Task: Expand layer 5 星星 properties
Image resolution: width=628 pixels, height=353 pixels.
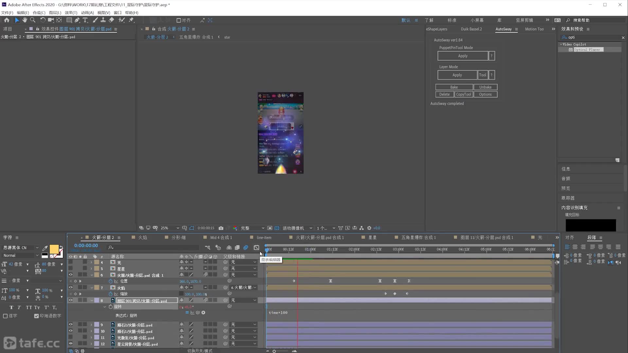Action: 92,269
